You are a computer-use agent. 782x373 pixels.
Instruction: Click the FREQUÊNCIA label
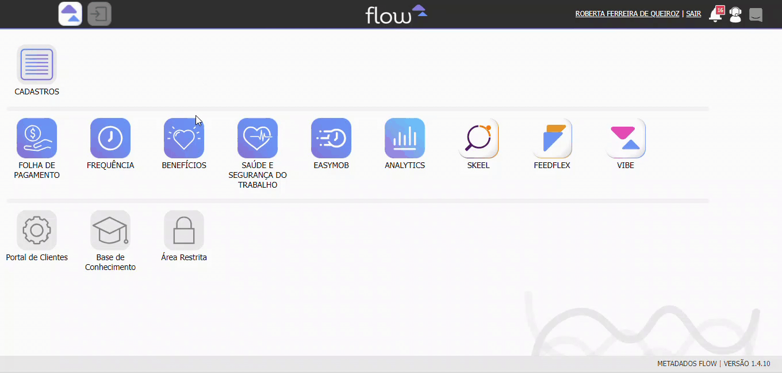110,165
